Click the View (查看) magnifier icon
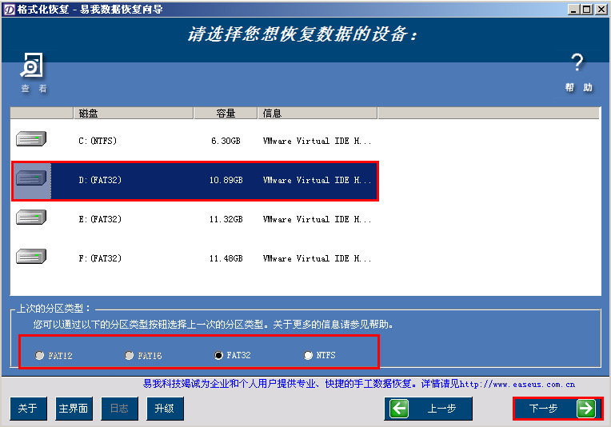The image size is (611, 427). (32, 66)
